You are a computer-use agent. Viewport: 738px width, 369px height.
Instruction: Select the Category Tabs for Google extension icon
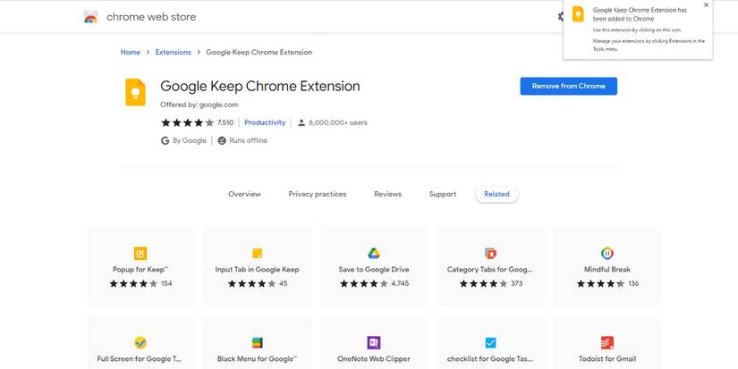(490, 253)
